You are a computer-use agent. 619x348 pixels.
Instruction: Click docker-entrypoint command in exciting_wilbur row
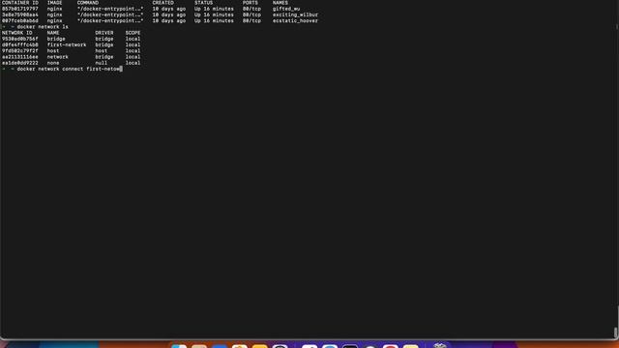(110, 14)
